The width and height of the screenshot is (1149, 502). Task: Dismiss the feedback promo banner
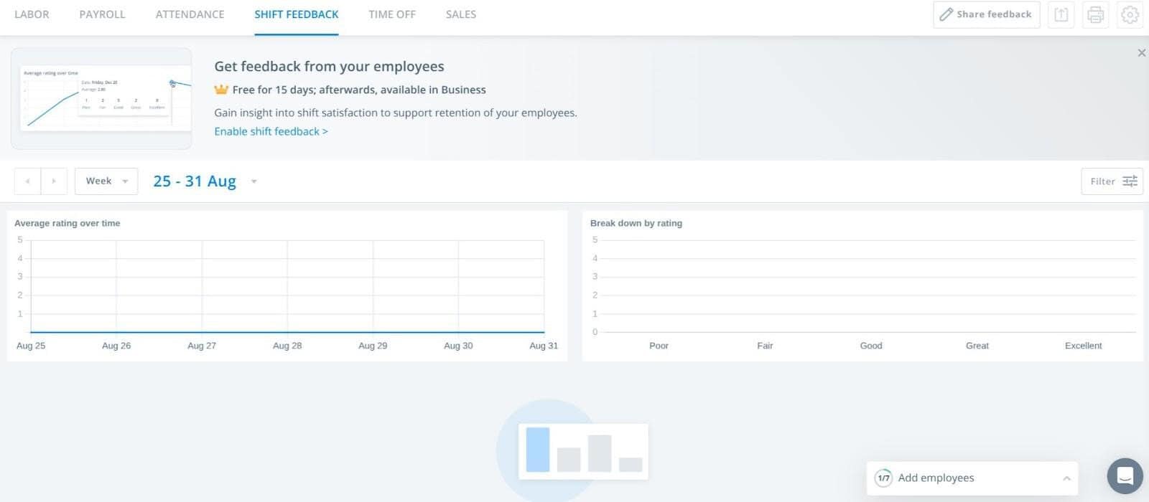1141,53
